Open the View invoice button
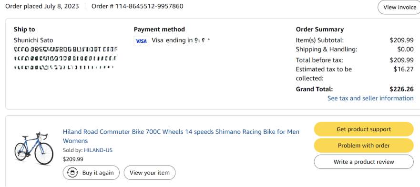The height and width of the screenshot is (187, 420). (x=399, y=7)
